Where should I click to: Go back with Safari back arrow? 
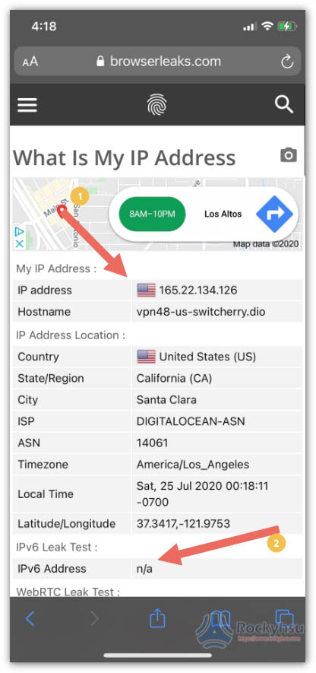30,619
